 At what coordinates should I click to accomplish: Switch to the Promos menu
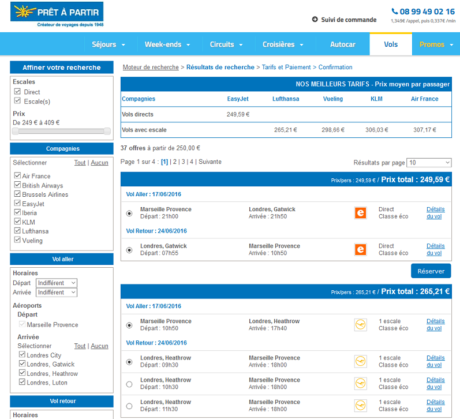pyautogui.click(x=436, y=44)
